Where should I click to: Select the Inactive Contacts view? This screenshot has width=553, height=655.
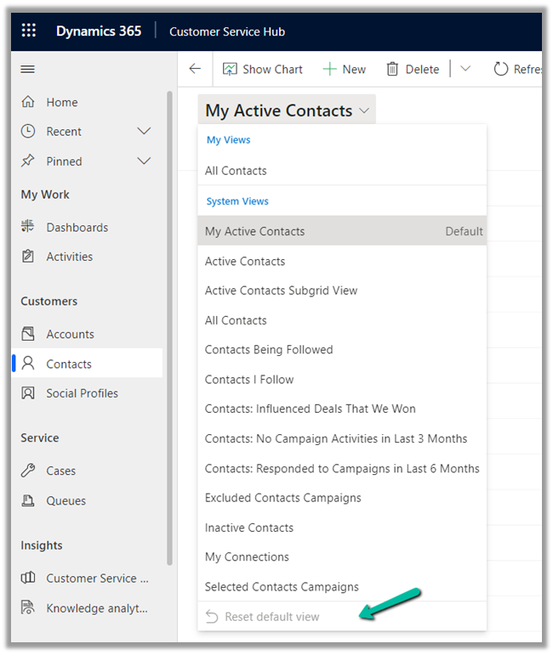pyautogui.click(x=249, y=528)
